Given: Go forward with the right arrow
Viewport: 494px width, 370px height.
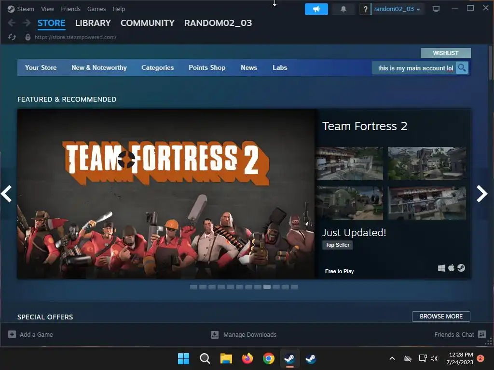Looking at the screenshot, I should pos(27,23).
